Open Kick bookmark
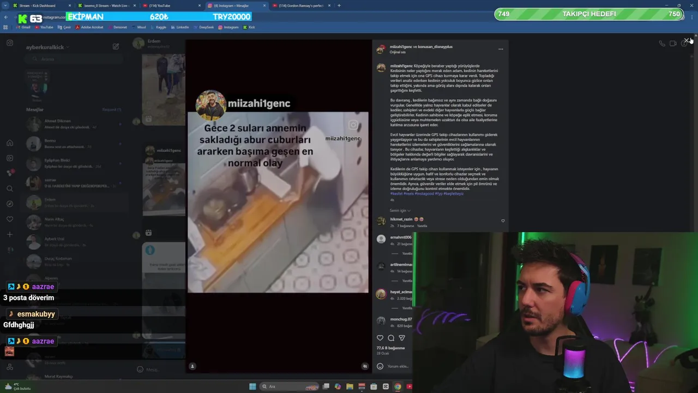This screenshot has height=393, width=698. (x=249, y=27)
